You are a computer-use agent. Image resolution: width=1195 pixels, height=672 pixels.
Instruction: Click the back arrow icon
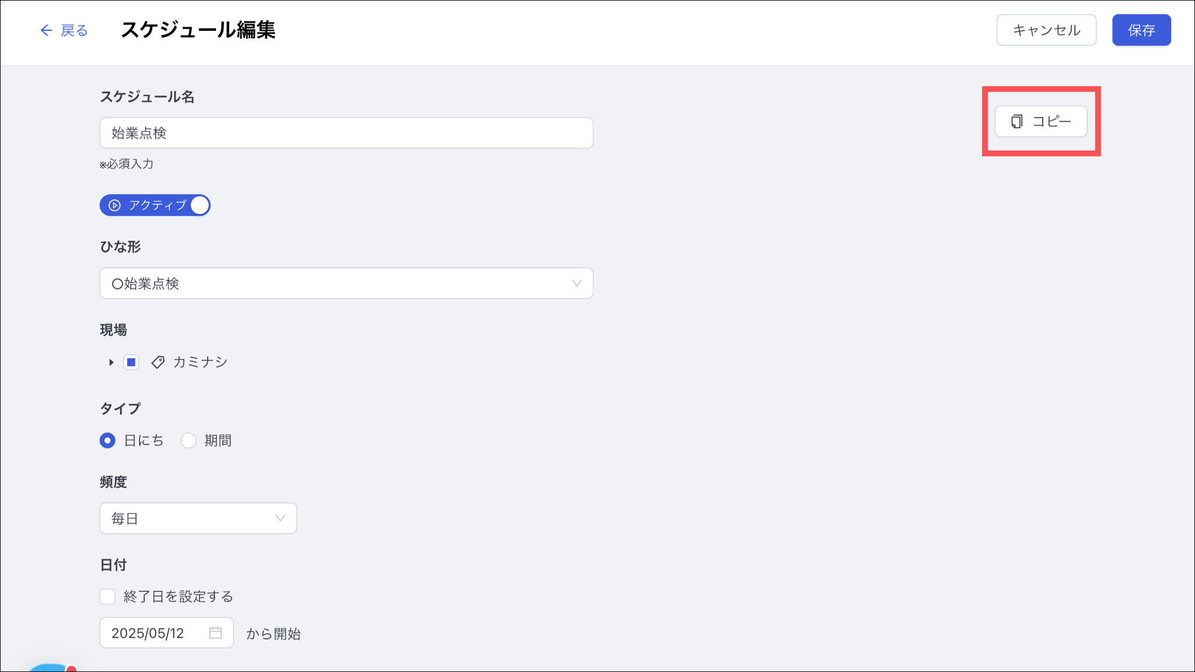[46, 30]
